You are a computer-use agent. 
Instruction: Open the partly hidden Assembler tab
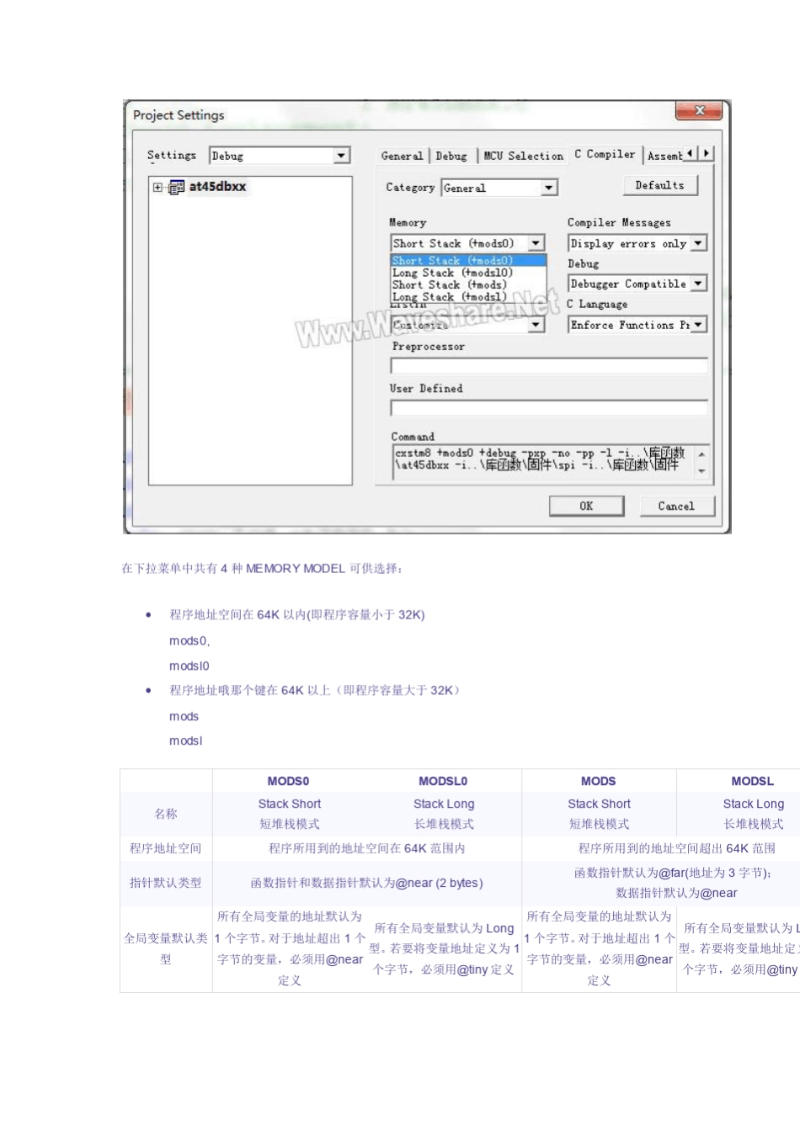pos(664,156)
